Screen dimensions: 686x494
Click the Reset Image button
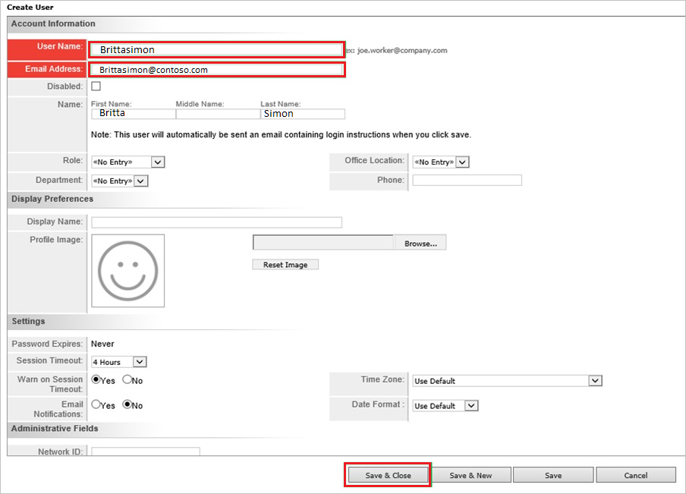(285, 265)
